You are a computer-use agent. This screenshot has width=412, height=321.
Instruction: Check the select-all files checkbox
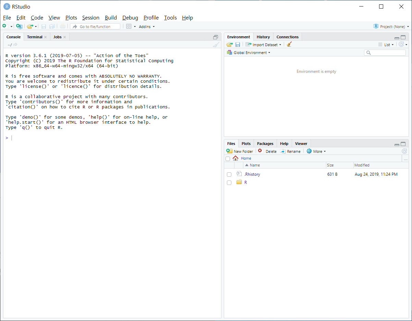228,159
